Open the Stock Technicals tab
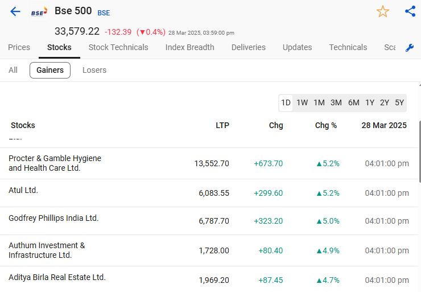 click(118, 47)
